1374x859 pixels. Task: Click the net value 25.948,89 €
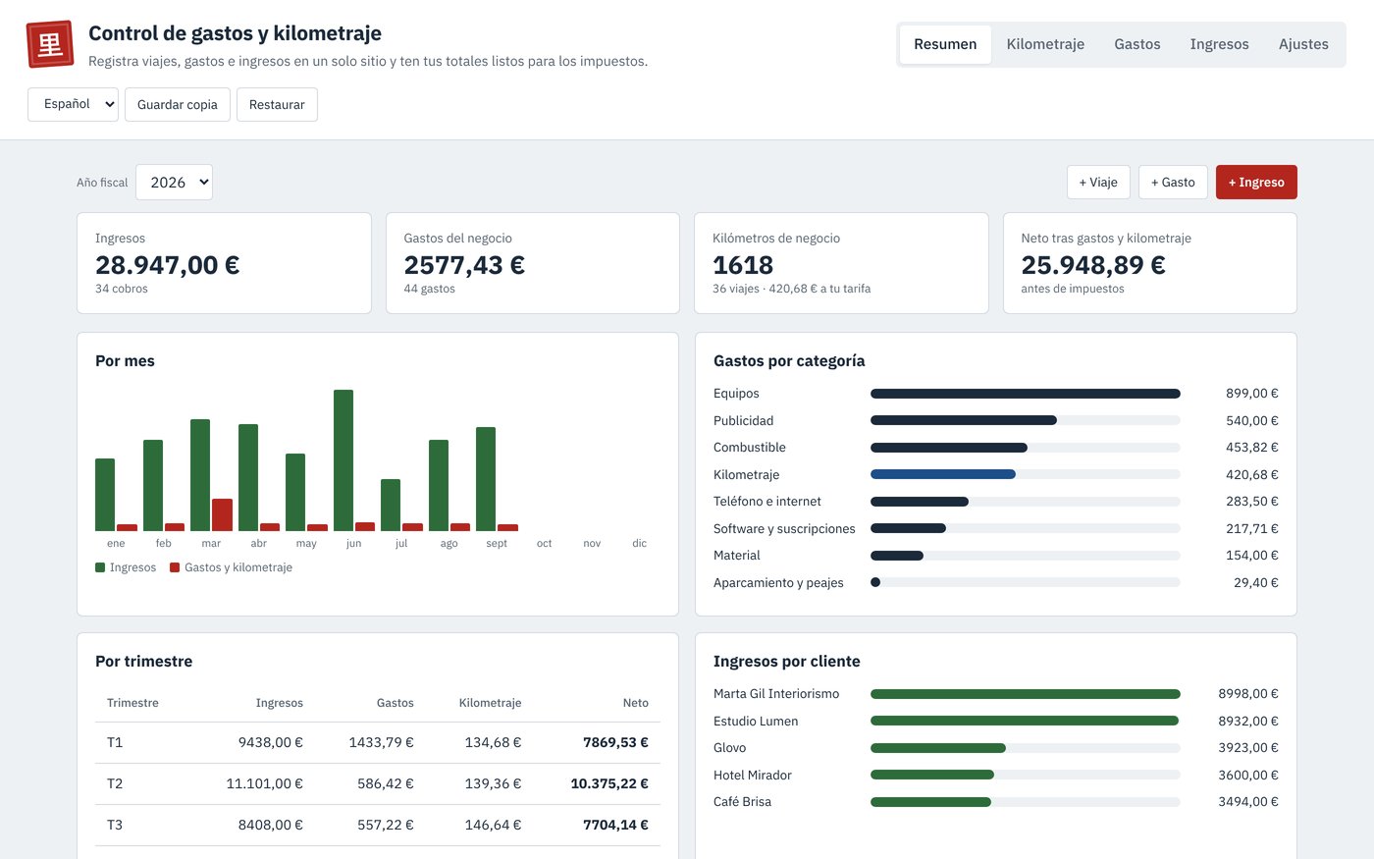pyautogui.click(x=1093, y=265)
